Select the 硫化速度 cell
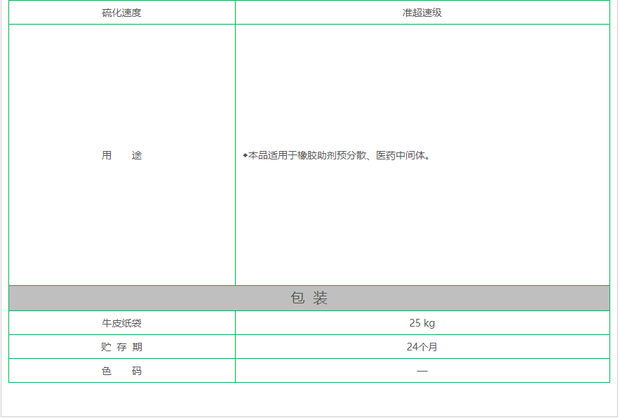Viewport: 620px width, 420px height. click(122, 13)
